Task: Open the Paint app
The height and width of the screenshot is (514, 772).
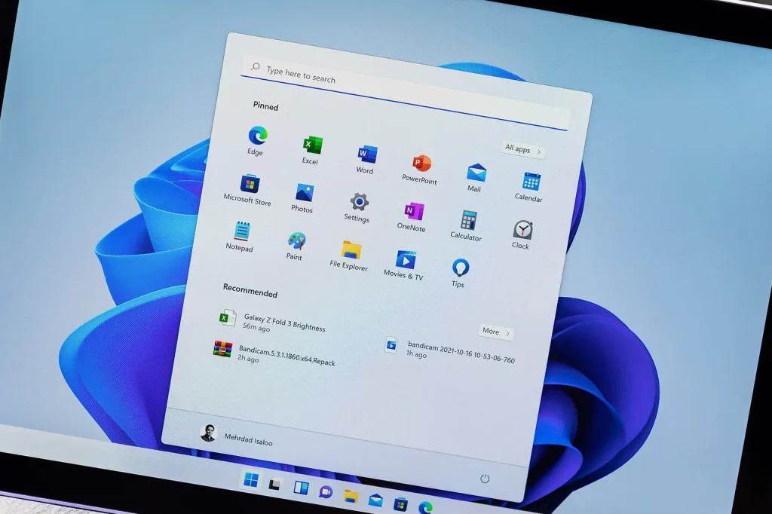Action: click(x=296, y=246)
